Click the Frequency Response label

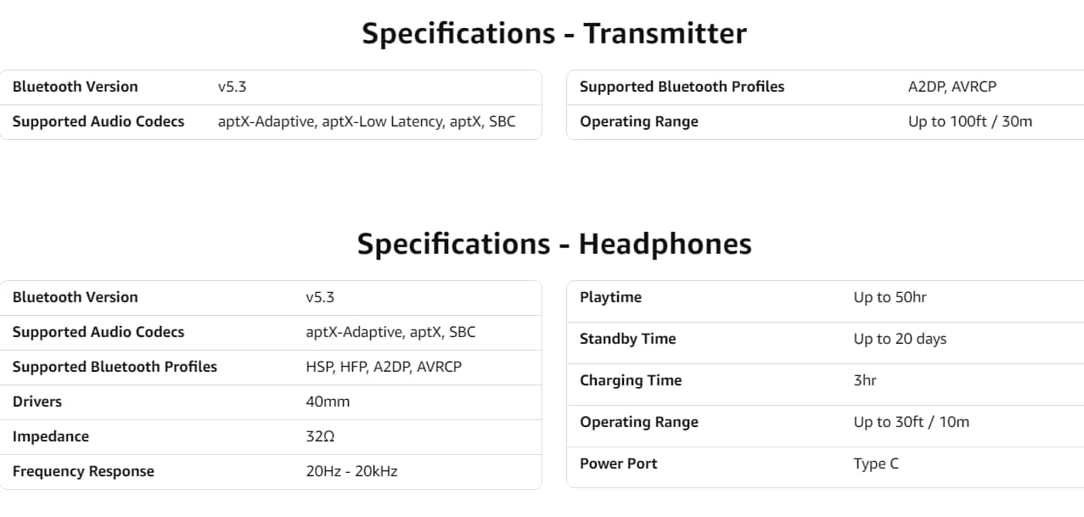83,471
